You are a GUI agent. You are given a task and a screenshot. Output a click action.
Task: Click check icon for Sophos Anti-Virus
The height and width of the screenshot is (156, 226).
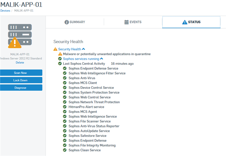pos(65,78)
